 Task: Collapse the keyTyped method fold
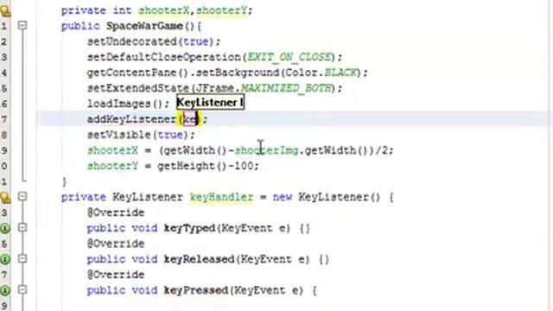coord(22,228)
